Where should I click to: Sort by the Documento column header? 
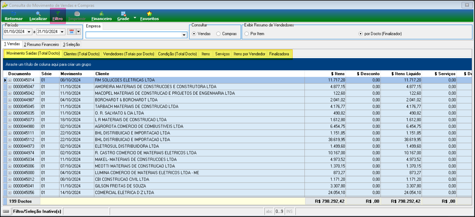(24, 74)
